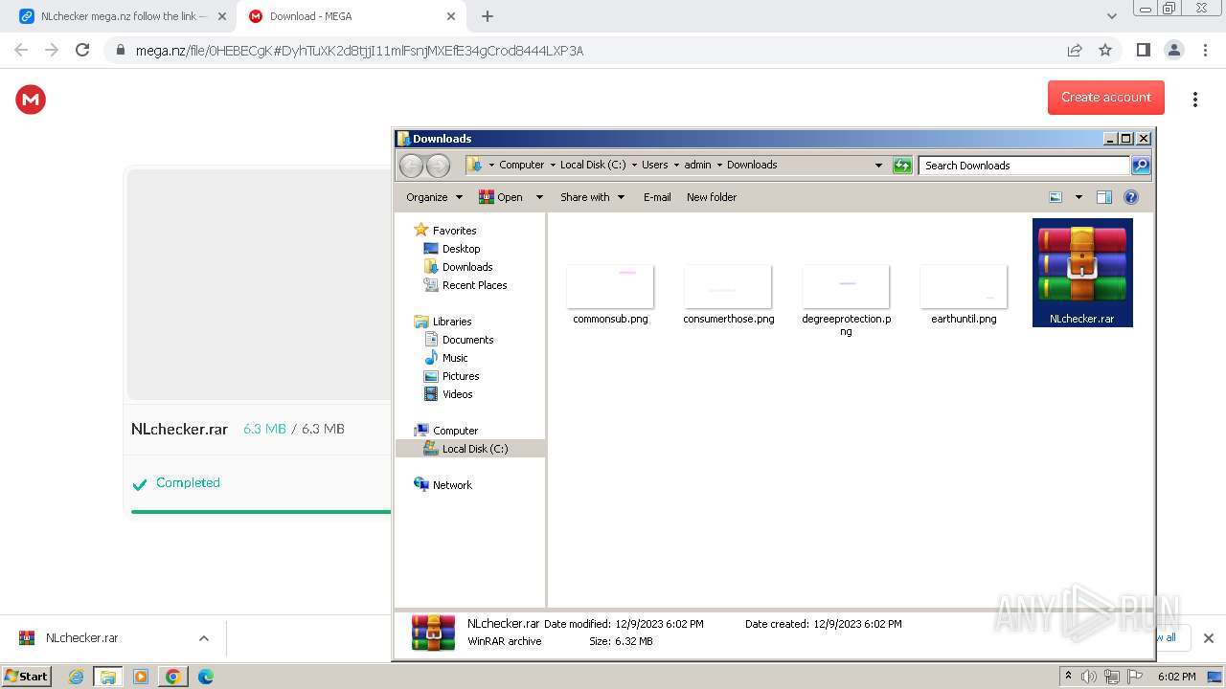1226x689 pixels.
Task: Select Favorites in navigation pane
Action: click(454, 231)
